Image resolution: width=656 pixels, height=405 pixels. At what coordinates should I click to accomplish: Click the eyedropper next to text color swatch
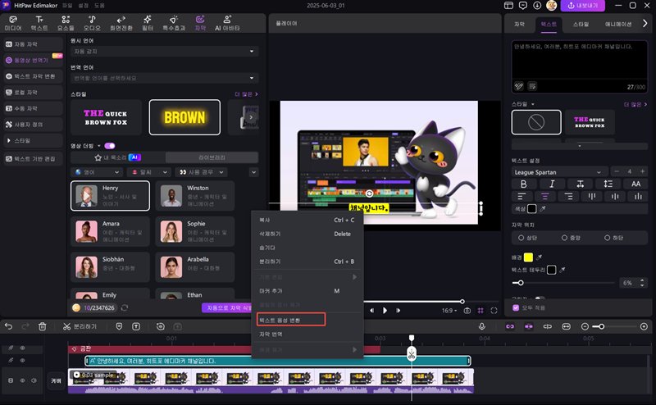coord(543,208)
